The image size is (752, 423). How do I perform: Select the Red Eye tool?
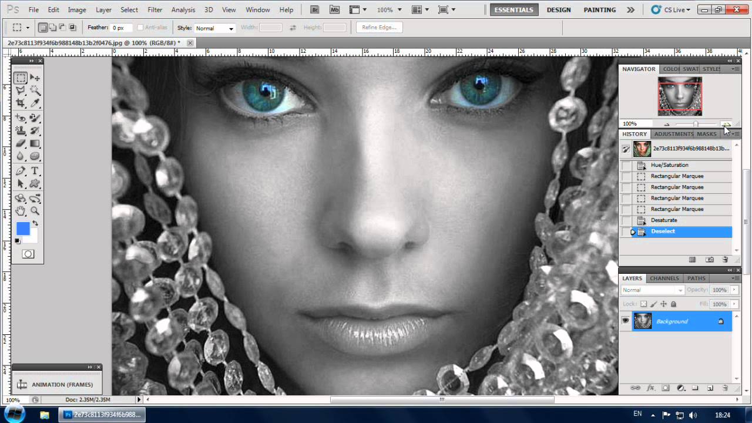pos(21,118)
